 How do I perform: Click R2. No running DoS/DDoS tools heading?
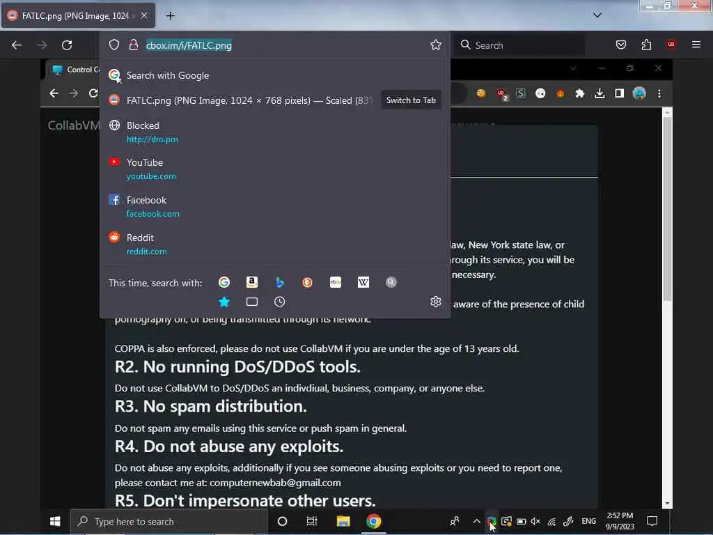(x=237, y=366)
